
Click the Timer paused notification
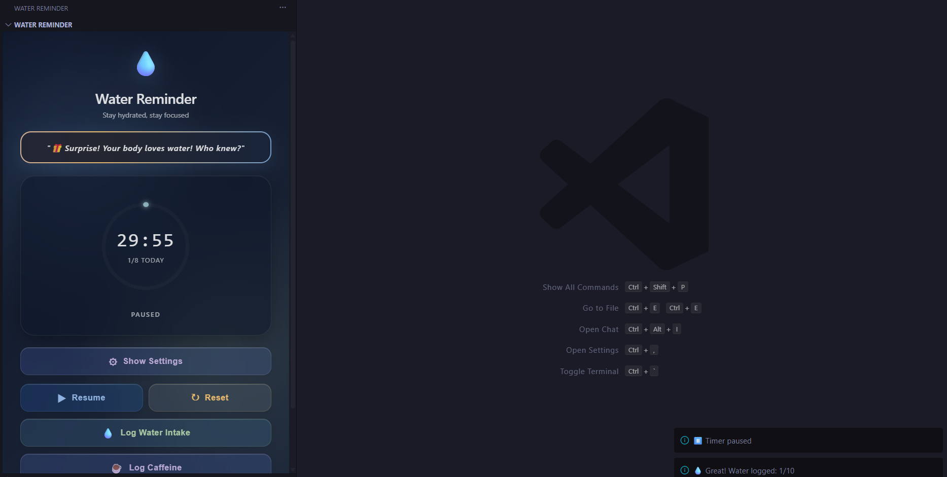(x=808, y=441)
